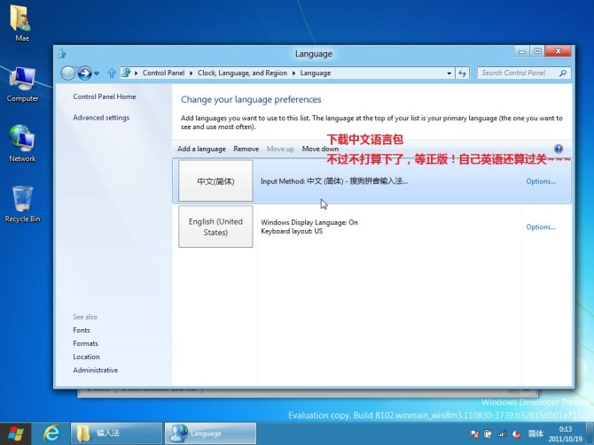Click Move up in the language toolbar

(280, 149)
